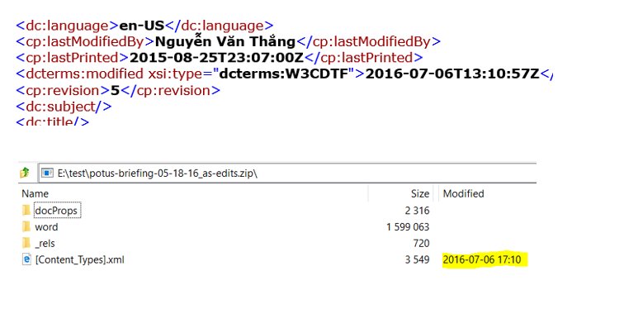Screen dimensions: 624x309
Task: Click the revision value 5
Action: click(x=115, y=90)
